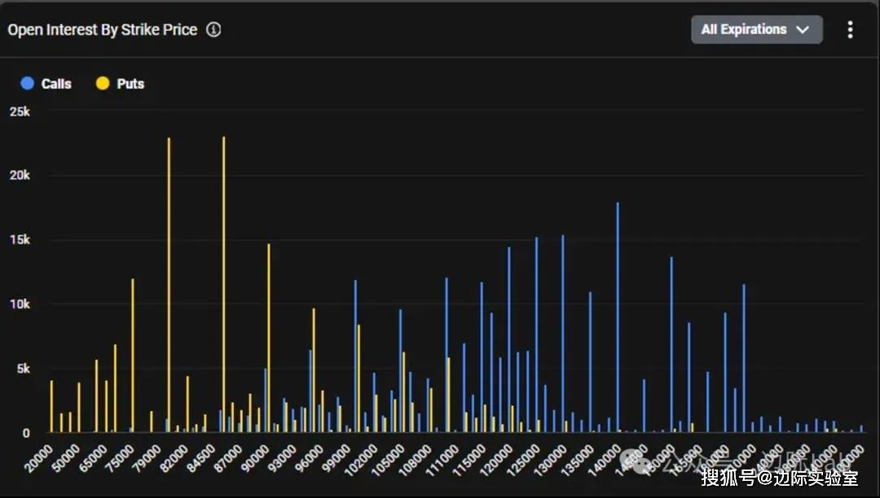Click the blue Calls legend dot
This screenshot has height=498, width=880.
click(28, 84)
